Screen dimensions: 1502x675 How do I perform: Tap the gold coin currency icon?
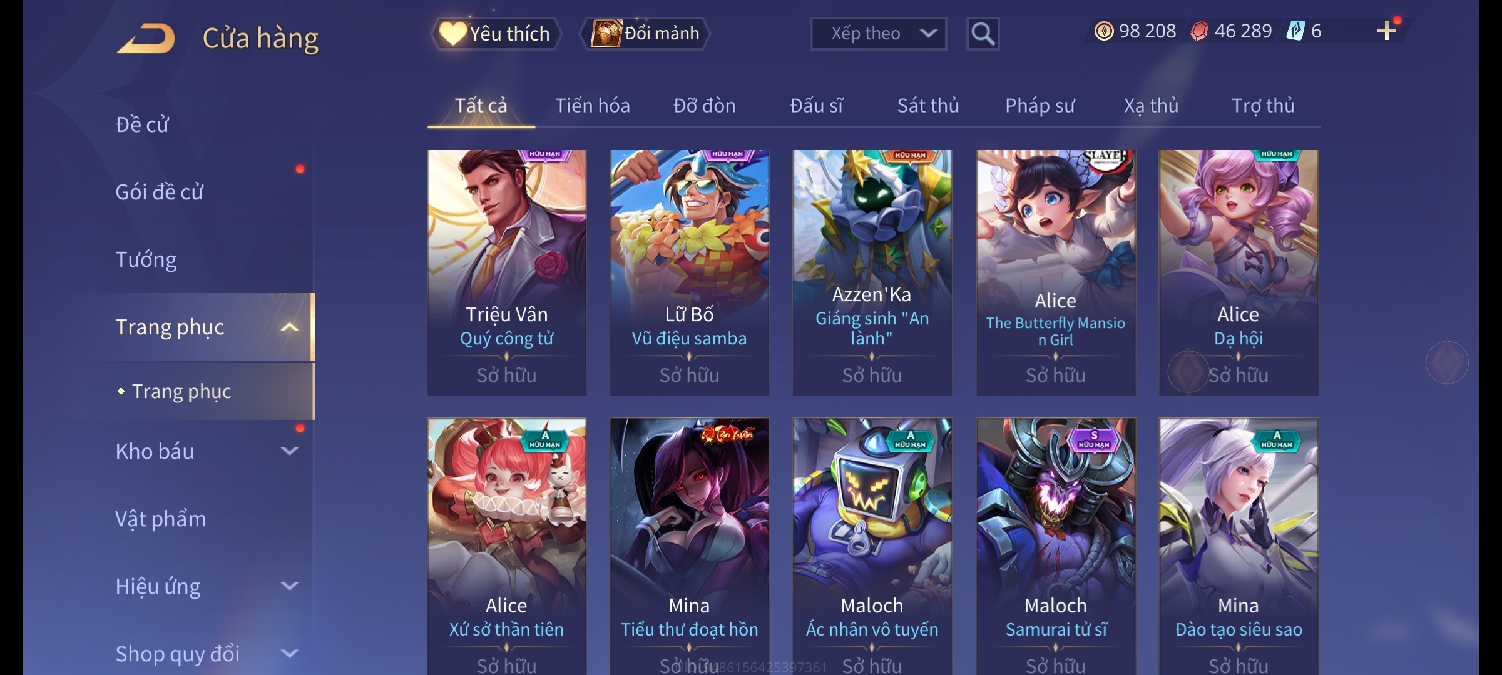(x=1103, y=31)
